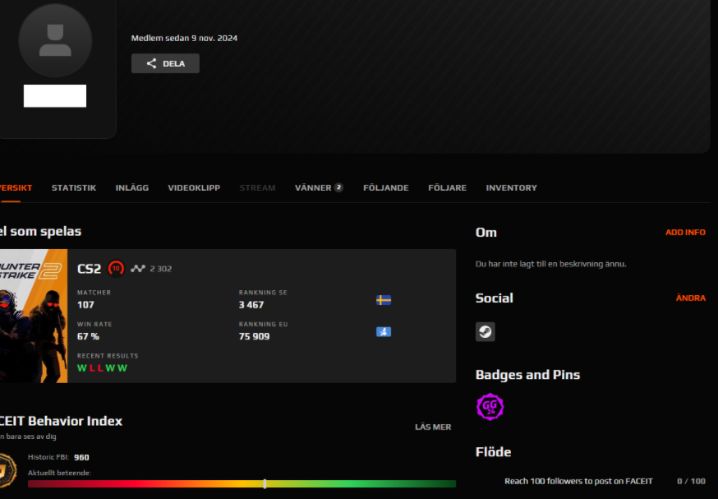Switch to the Följande tab
The image size is (718, 499).
(x=385, y=188)
